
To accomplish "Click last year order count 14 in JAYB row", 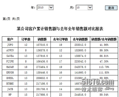I will [x=61, y=89].
